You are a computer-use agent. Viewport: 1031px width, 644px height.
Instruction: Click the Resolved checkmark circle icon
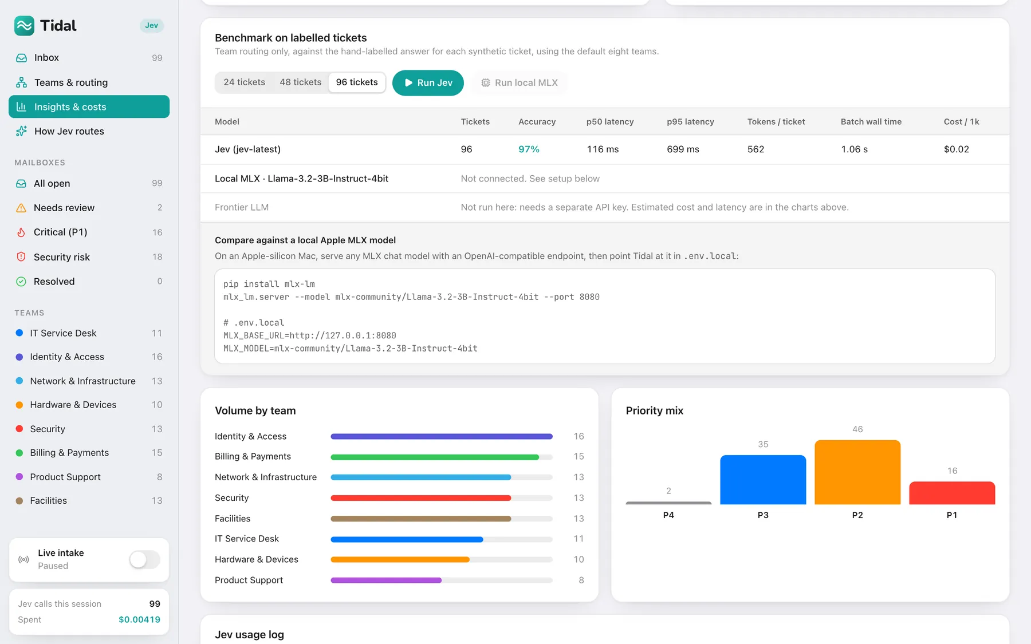coord(21,282)
